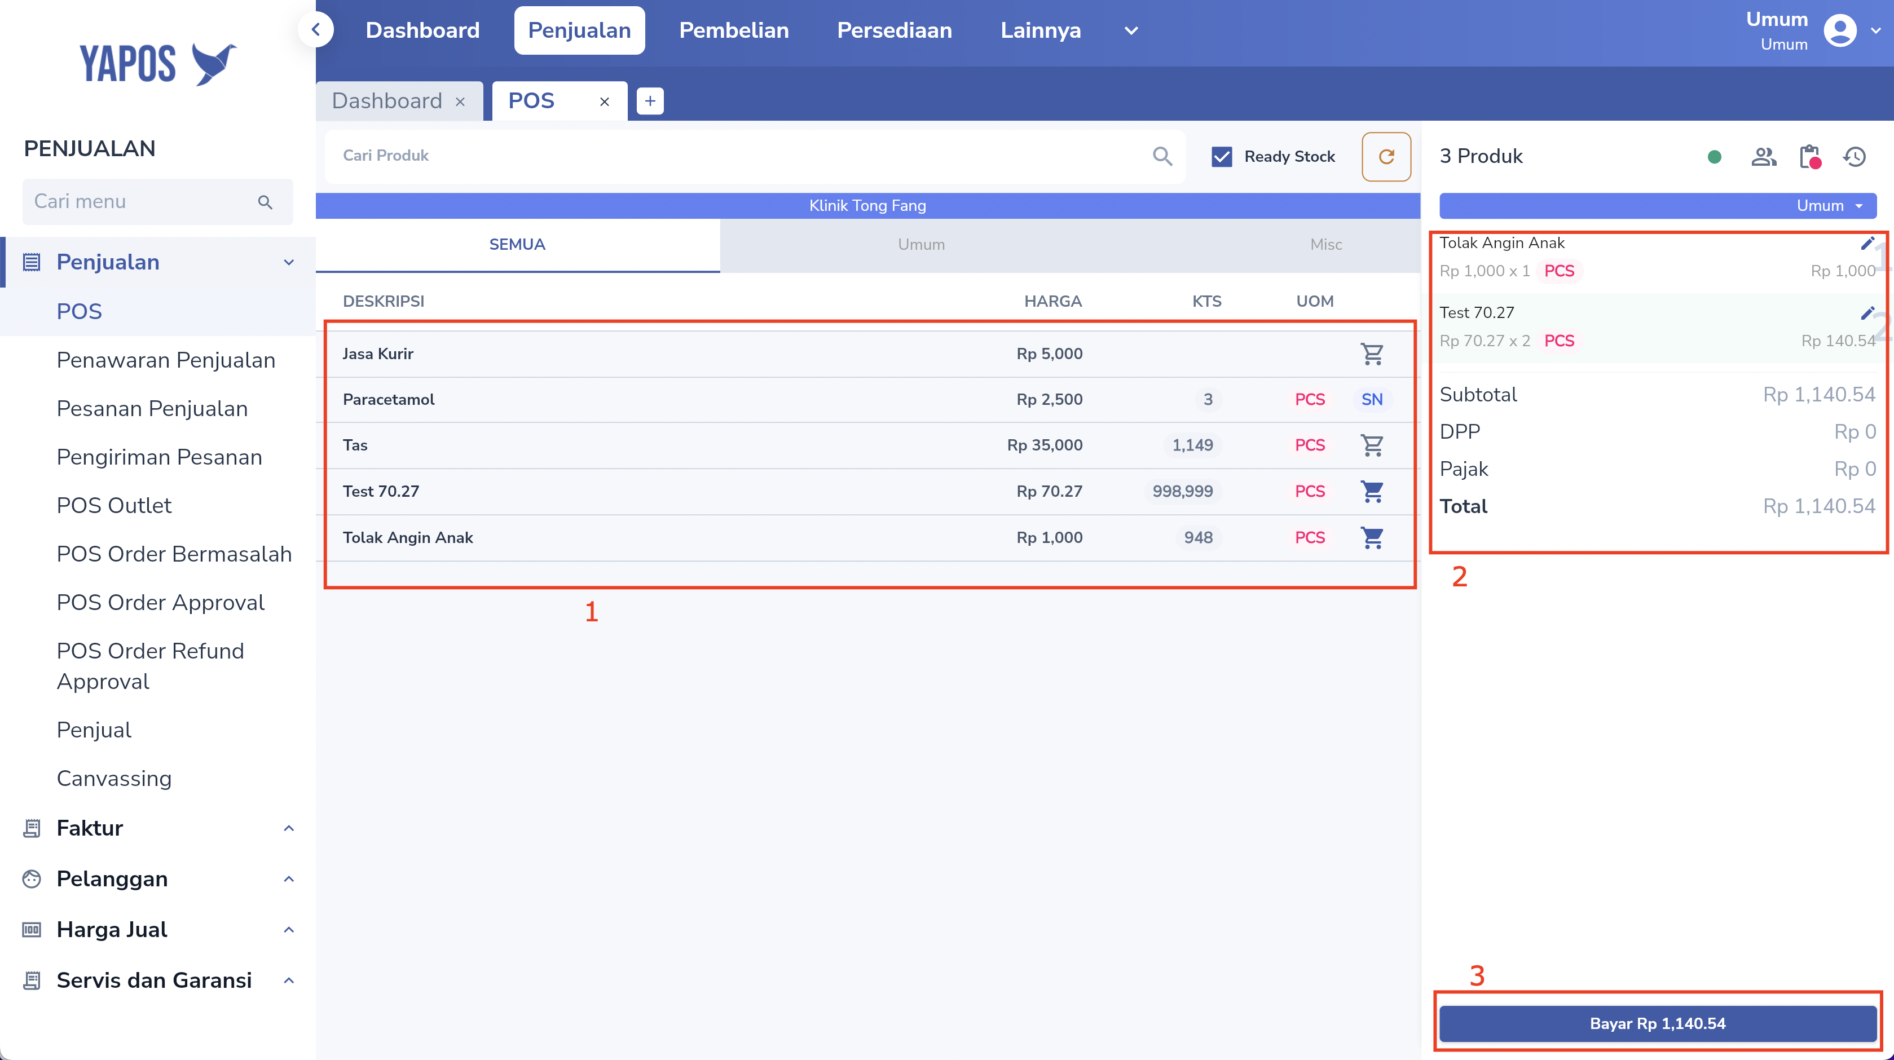Viewport: 1894px width, 1060px height.
Task: Click the Harga Jual price icon
Action: (x=31, y=929)
